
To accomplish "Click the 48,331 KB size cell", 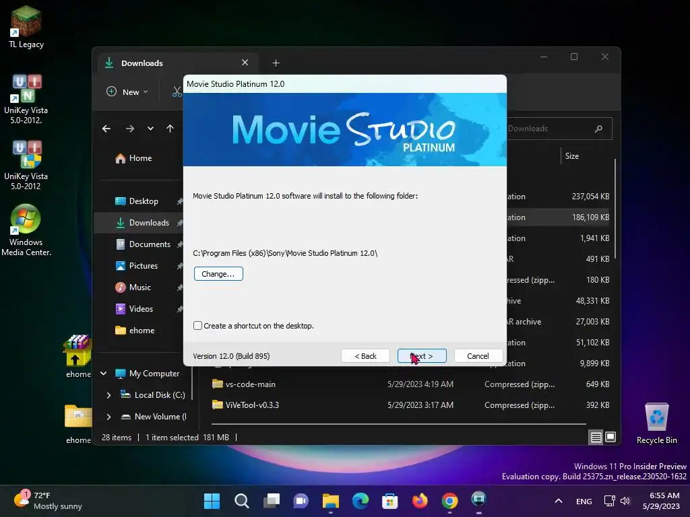I will (x=592, y=301).
